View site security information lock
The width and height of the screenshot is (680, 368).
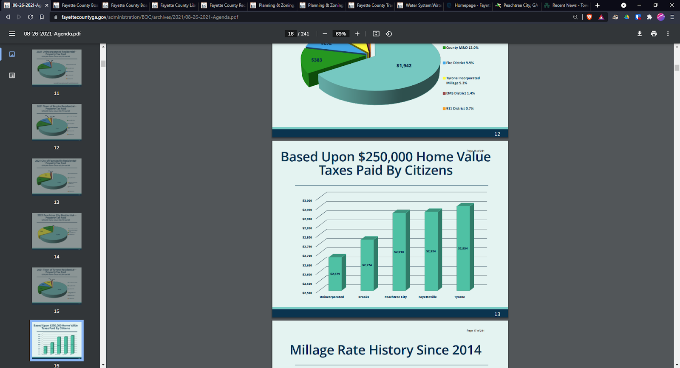(56, 17)
